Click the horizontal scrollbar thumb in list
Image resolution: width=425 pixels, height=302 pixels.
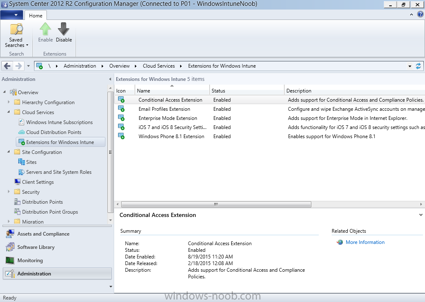[216, 204]
